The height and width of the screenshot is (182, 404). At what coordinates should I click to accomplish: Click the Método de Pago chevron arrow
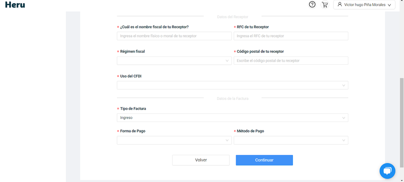[344, 140]
